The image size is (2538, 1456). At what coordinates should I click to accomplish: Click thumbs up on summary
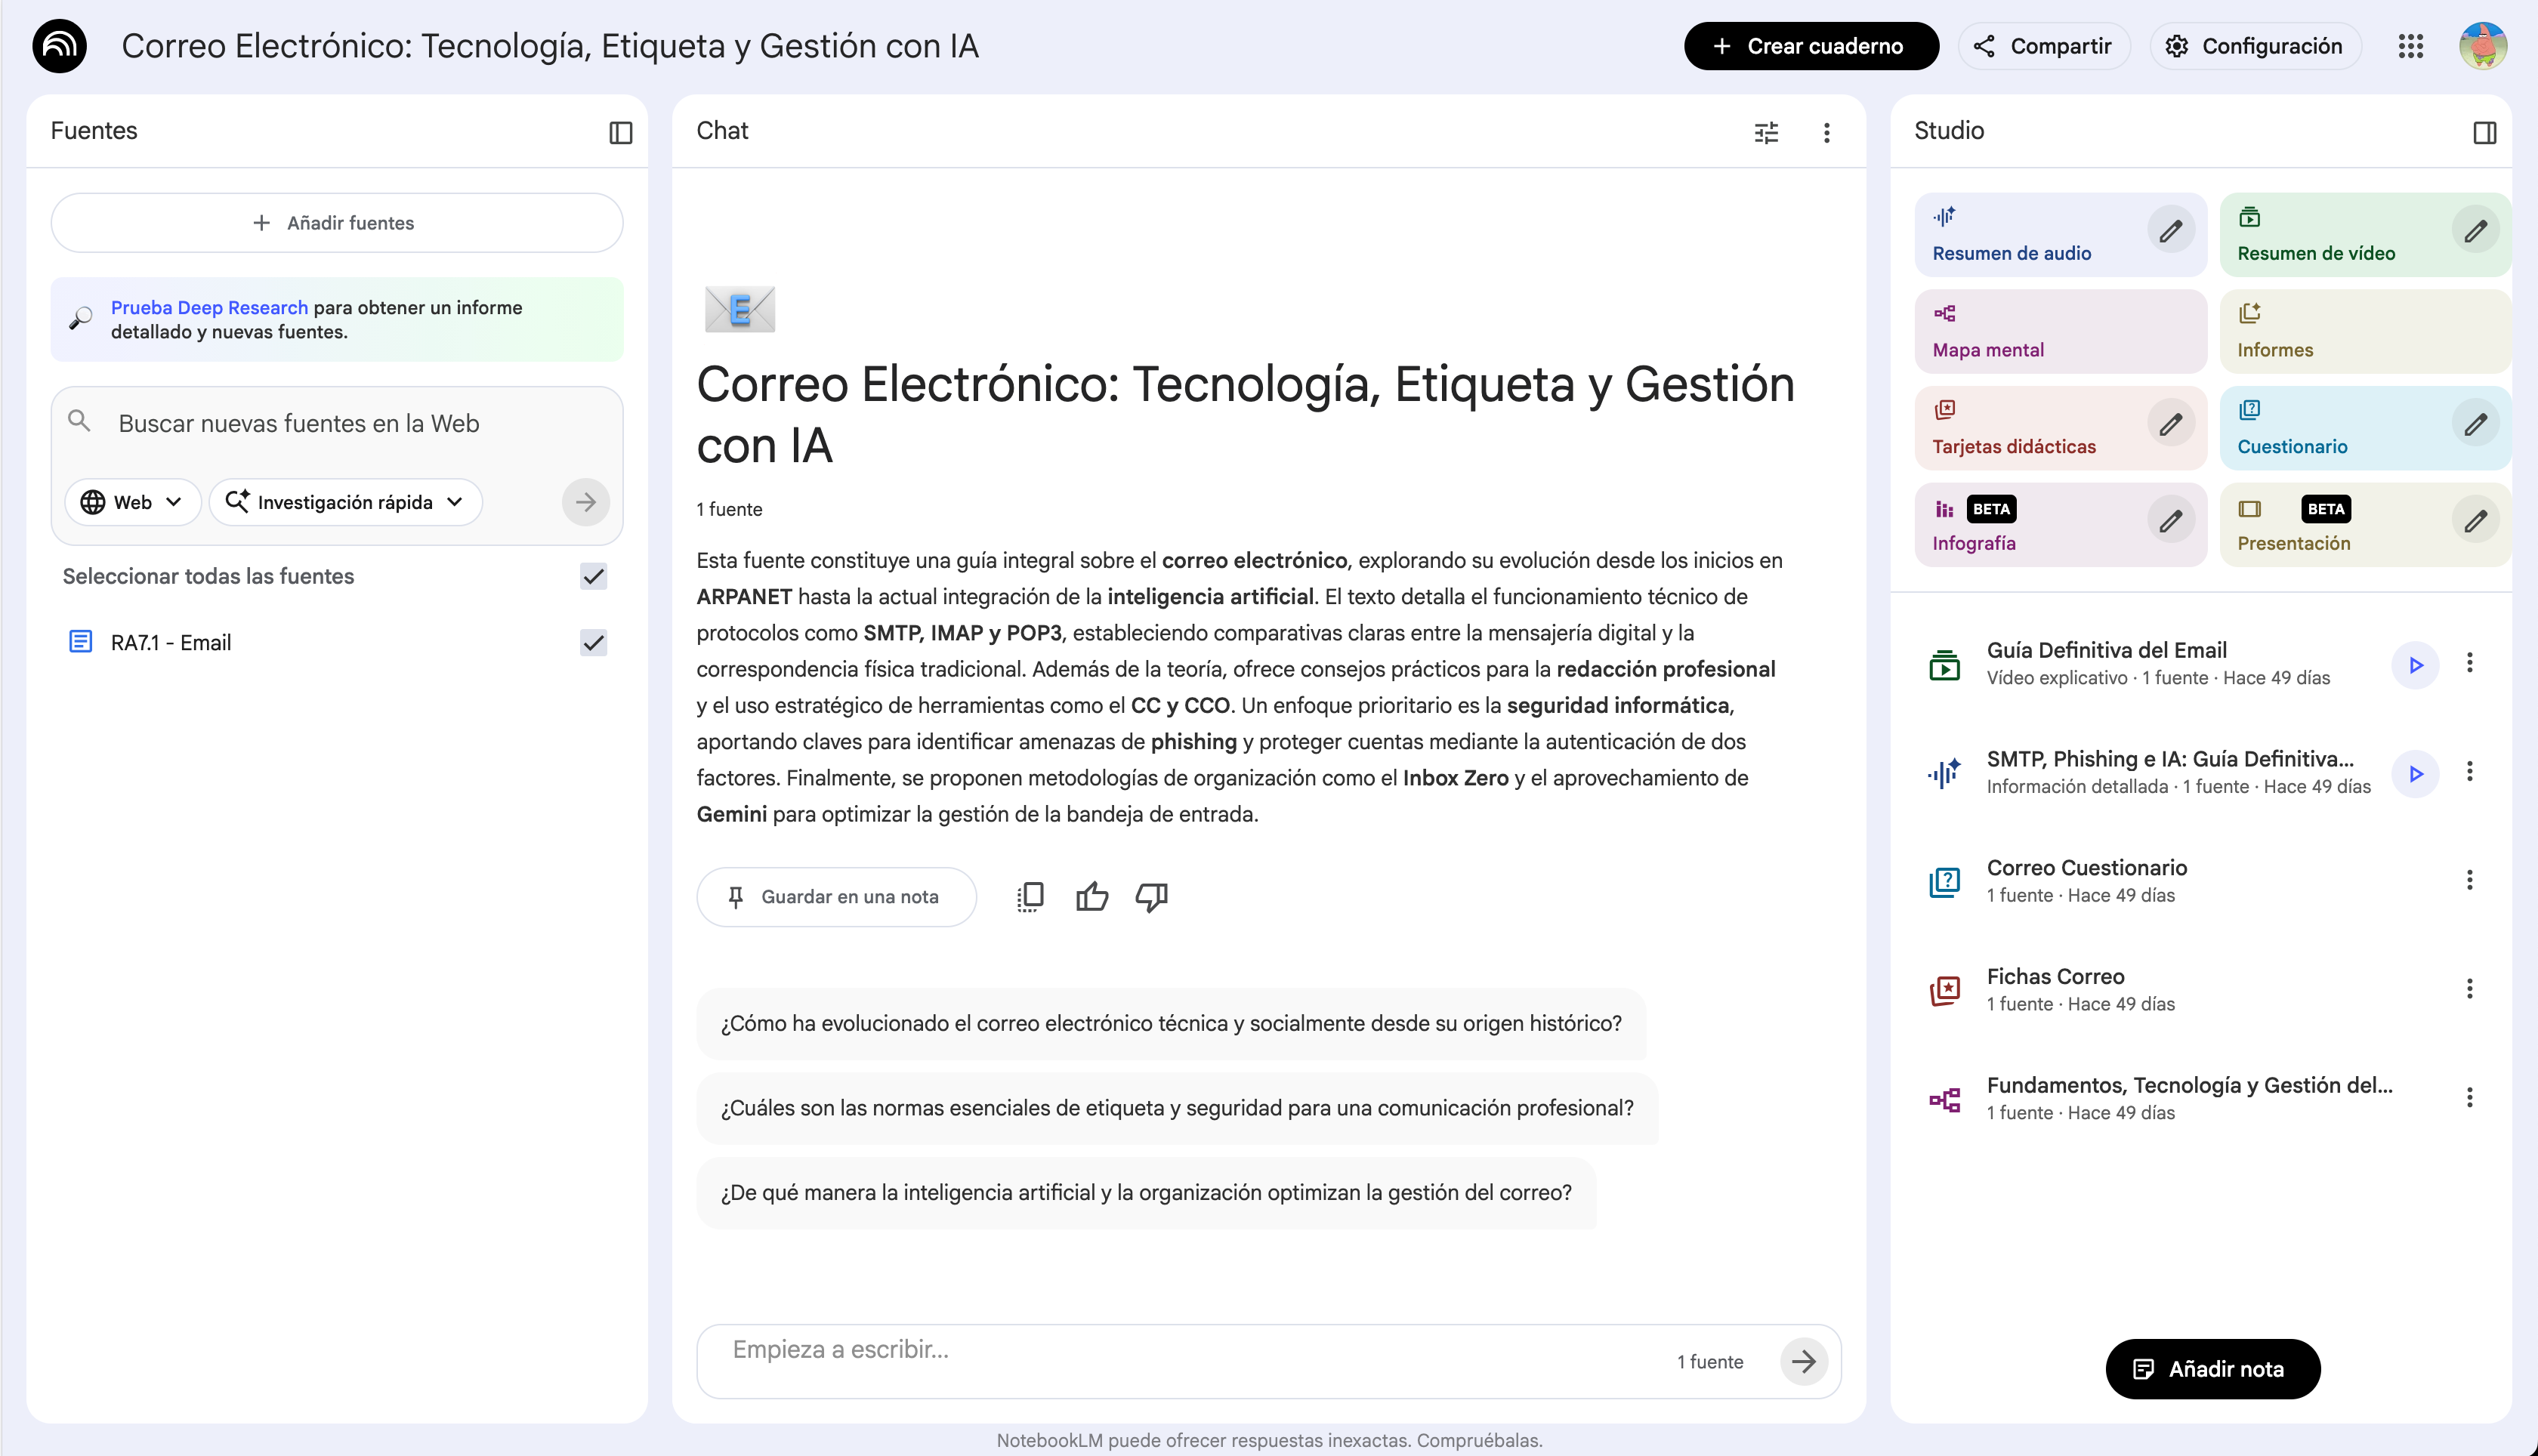click(x=1091, y=897)
